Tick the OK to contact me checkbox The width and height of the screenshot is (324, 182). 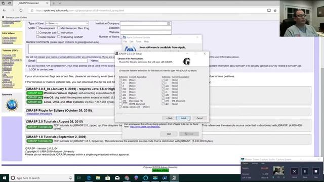(30, 69)
